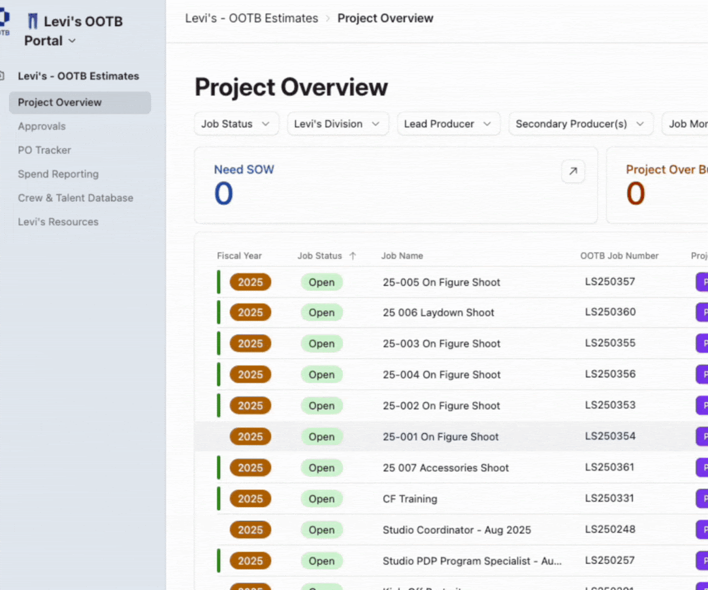Select the Studio PDP Program Specialist job
This screenshot has height=590, width=708.
point(472,561)
